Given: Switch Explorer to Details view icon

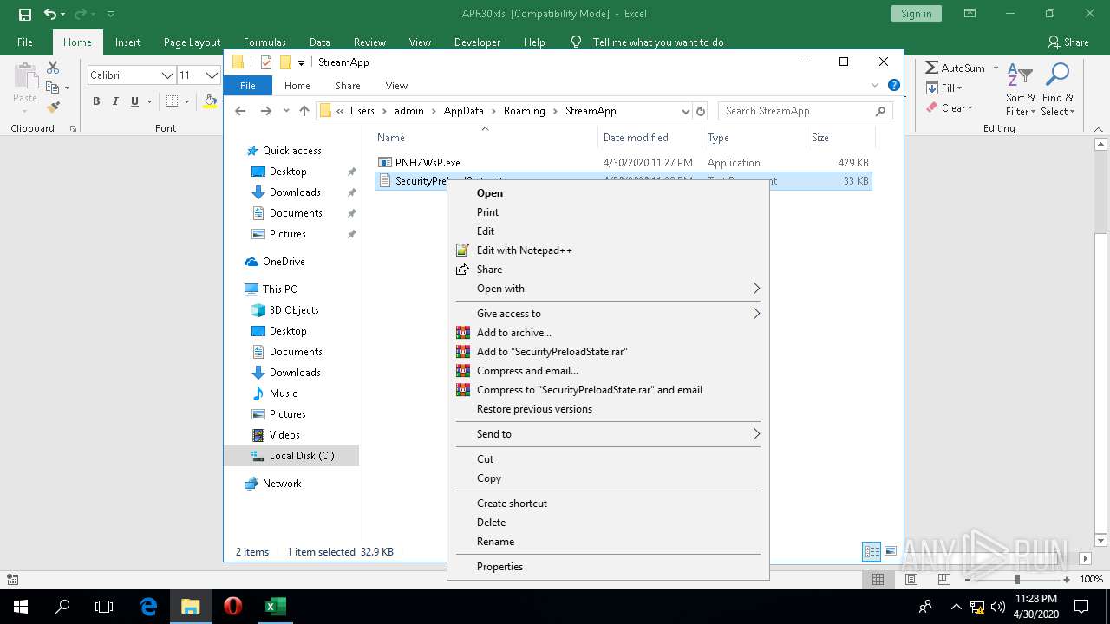Looking at the screenshot, I should [x=872, y=552].
